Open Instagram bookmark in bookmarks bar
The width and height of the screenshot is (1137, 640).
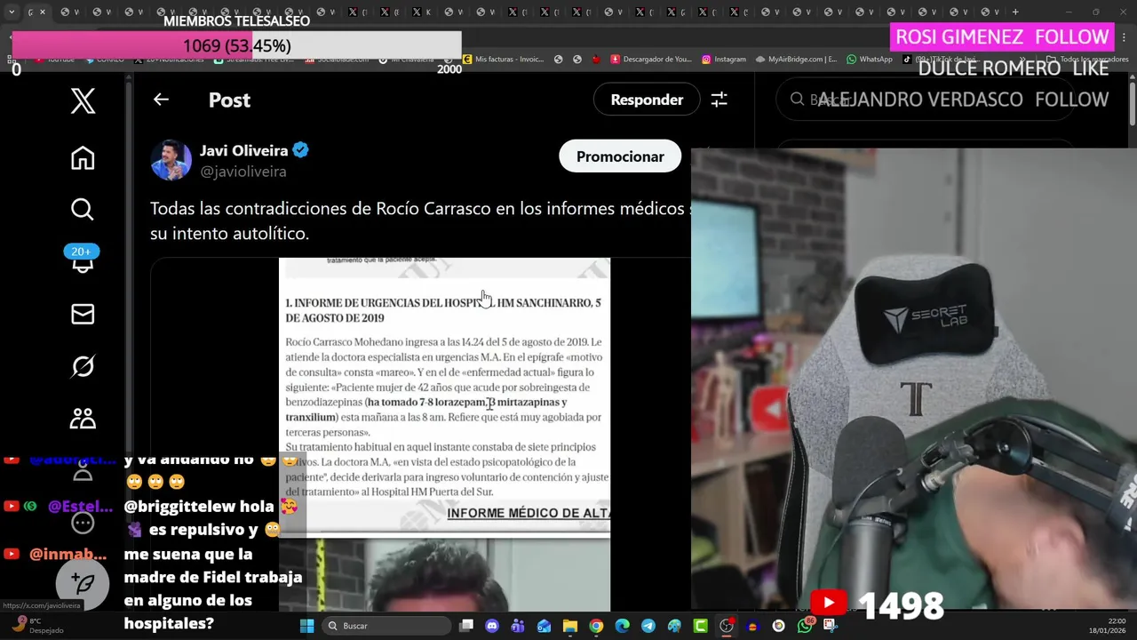[x=724, y=60]
